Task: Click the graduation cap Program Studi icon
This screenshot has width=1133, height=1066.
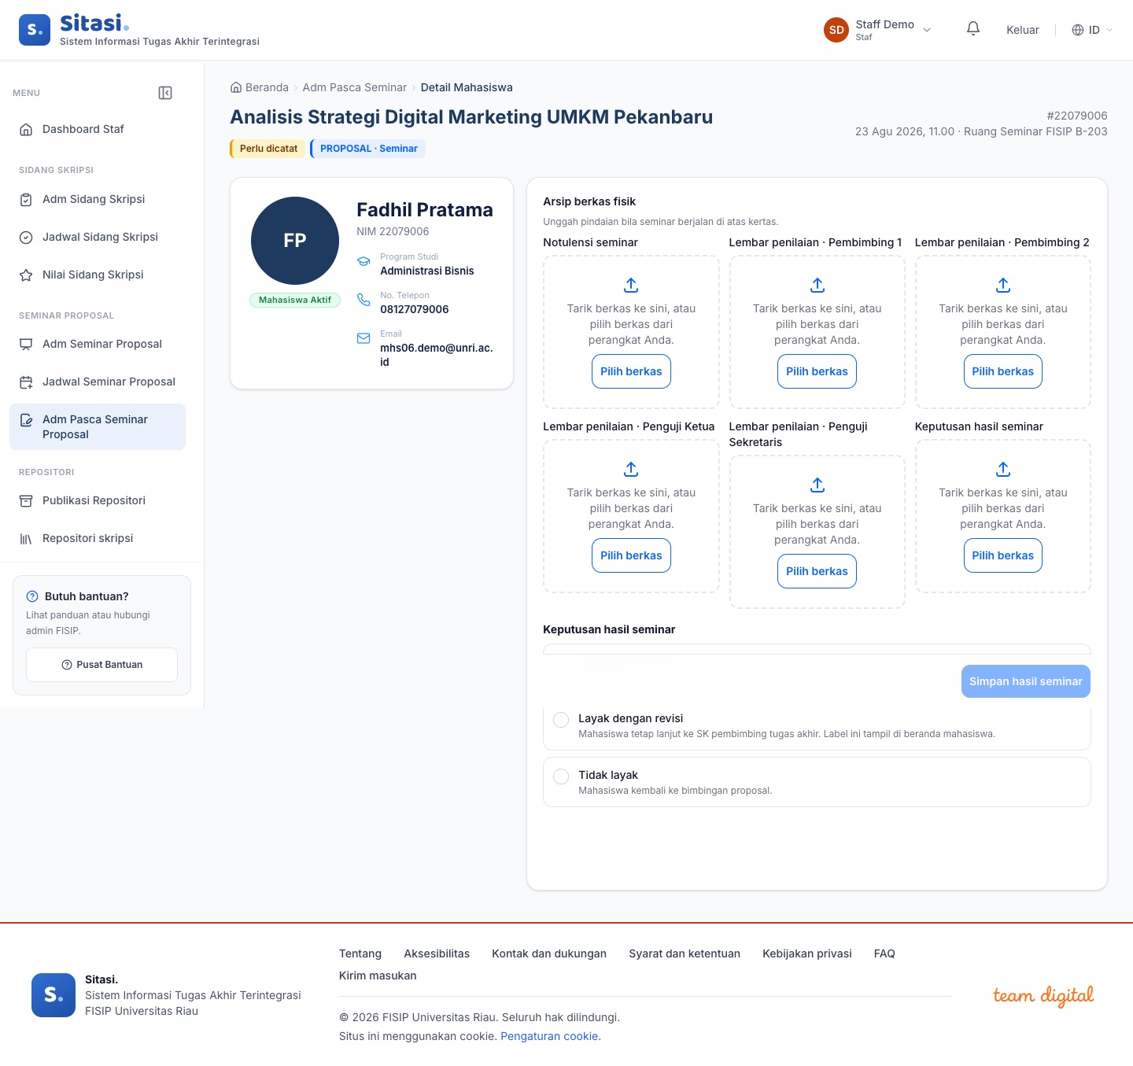Action: 364,261
